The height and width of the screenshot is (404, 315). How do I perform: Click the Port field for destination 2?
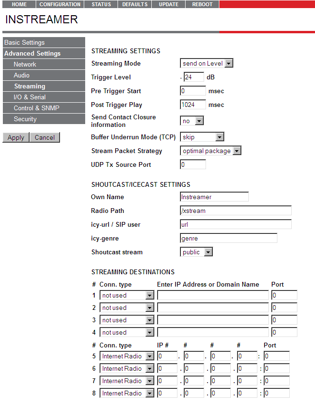pyautogui.click(x=284, y=308)
